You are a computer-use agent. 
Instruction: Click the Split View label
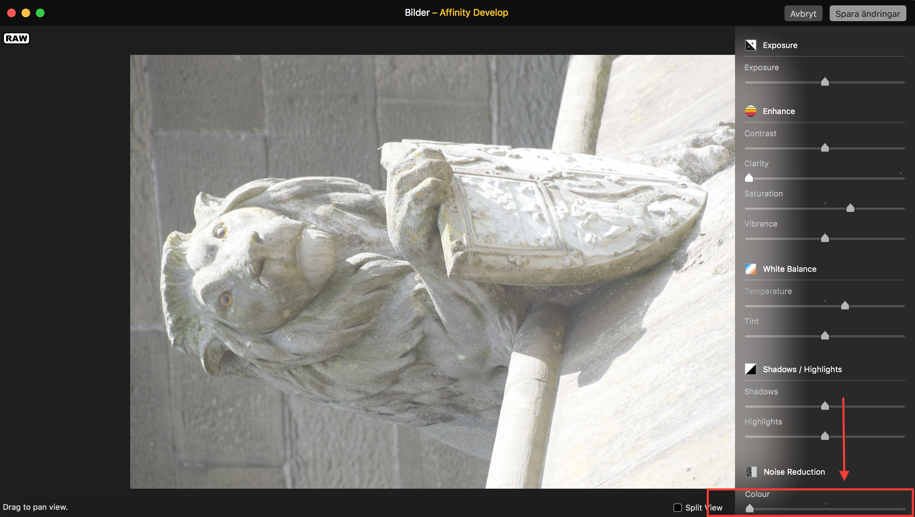[x=704, y=508]
